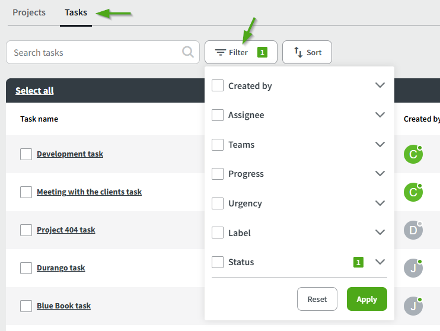Click the J avatar in Blue Book task row
The height and width of the screenshot is (331, 440).
[x=413, y=306]
